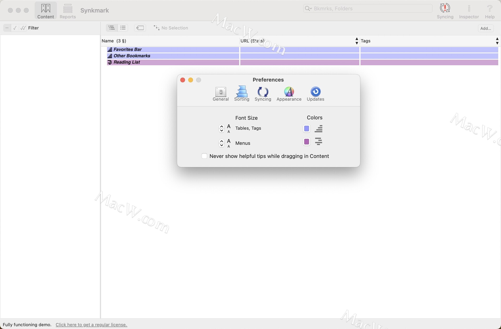Open Syncing preferences tab

coord(263,94)
